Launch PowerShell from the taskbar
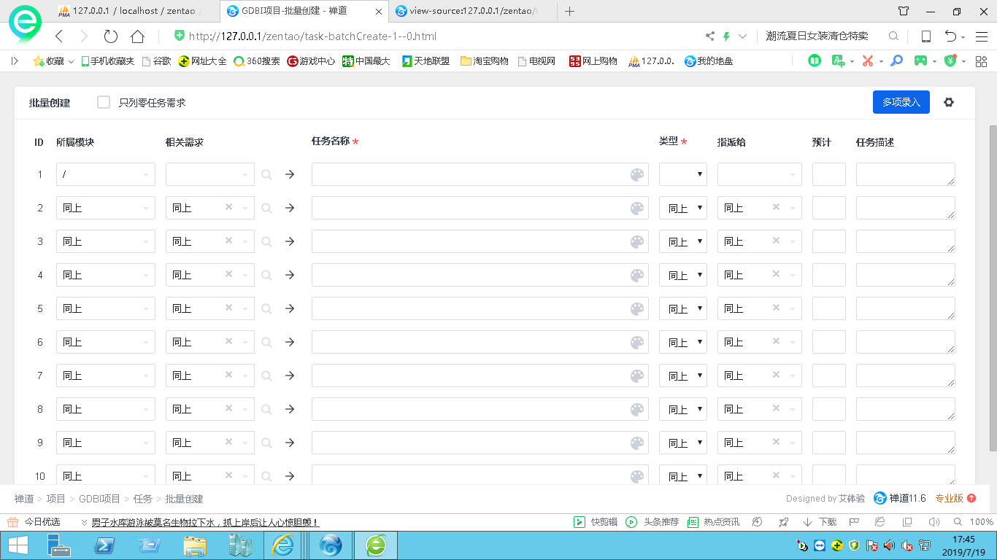 pos(104,545)
